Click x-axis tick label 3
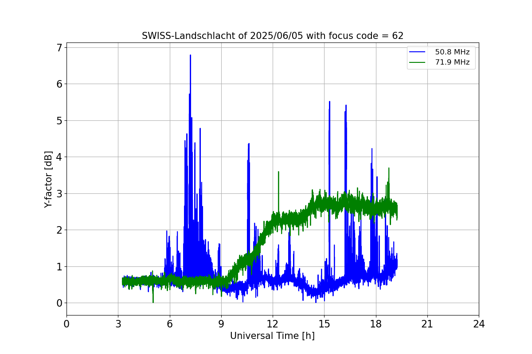 [x=118, y=323]
